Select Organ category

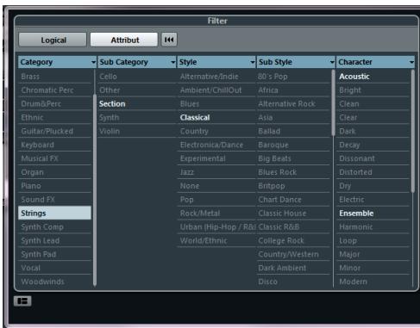54,172
